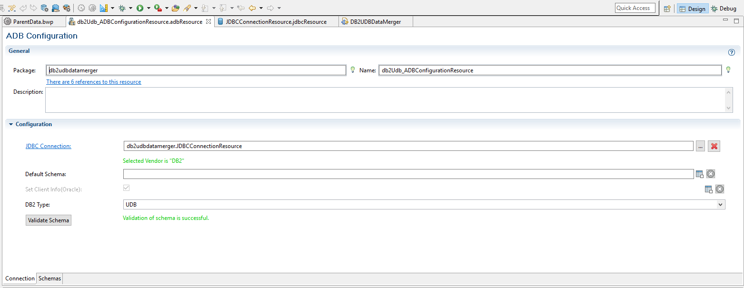Click the table icon in Set Client Info row

pyautogui.click(x=708, y=189)
